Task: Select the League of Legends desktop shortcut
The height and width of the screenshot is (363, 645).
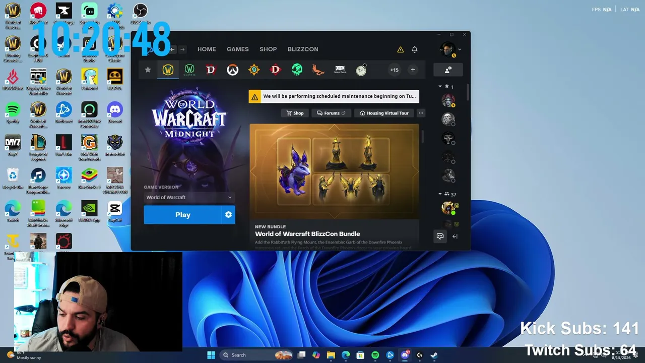Action: 38,148
